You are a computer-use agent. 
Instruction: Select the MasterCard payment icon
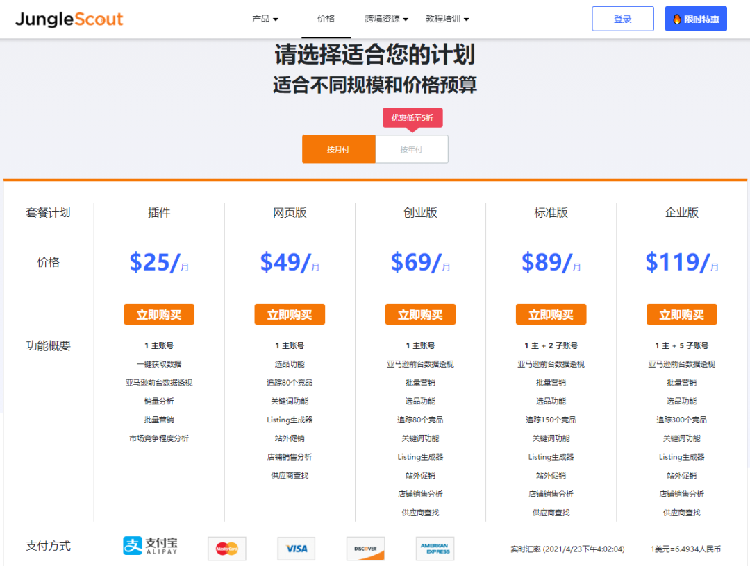click(x=226, y=548)
